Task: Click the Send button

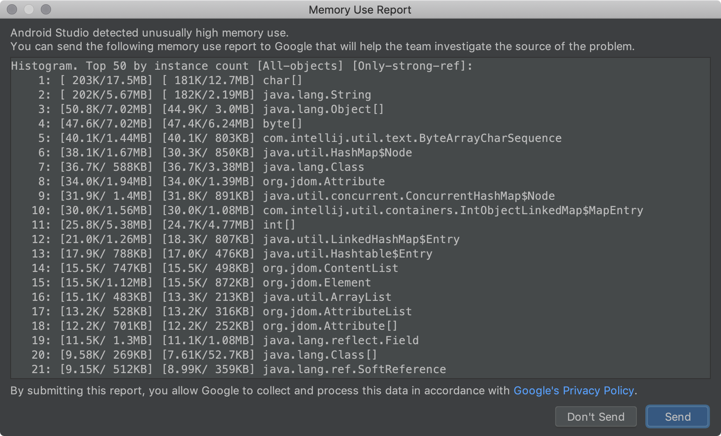Action: 677,416
